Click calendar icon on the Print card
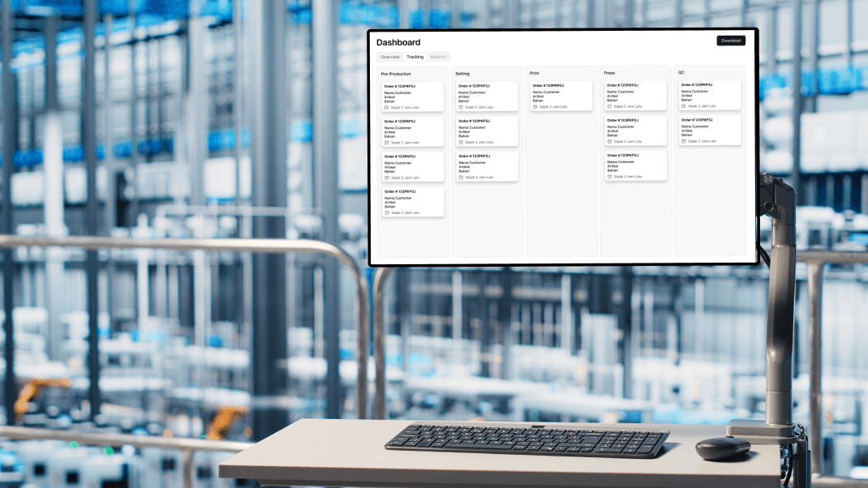This screenshot has height=488, width=868. (x=535, y=107)
